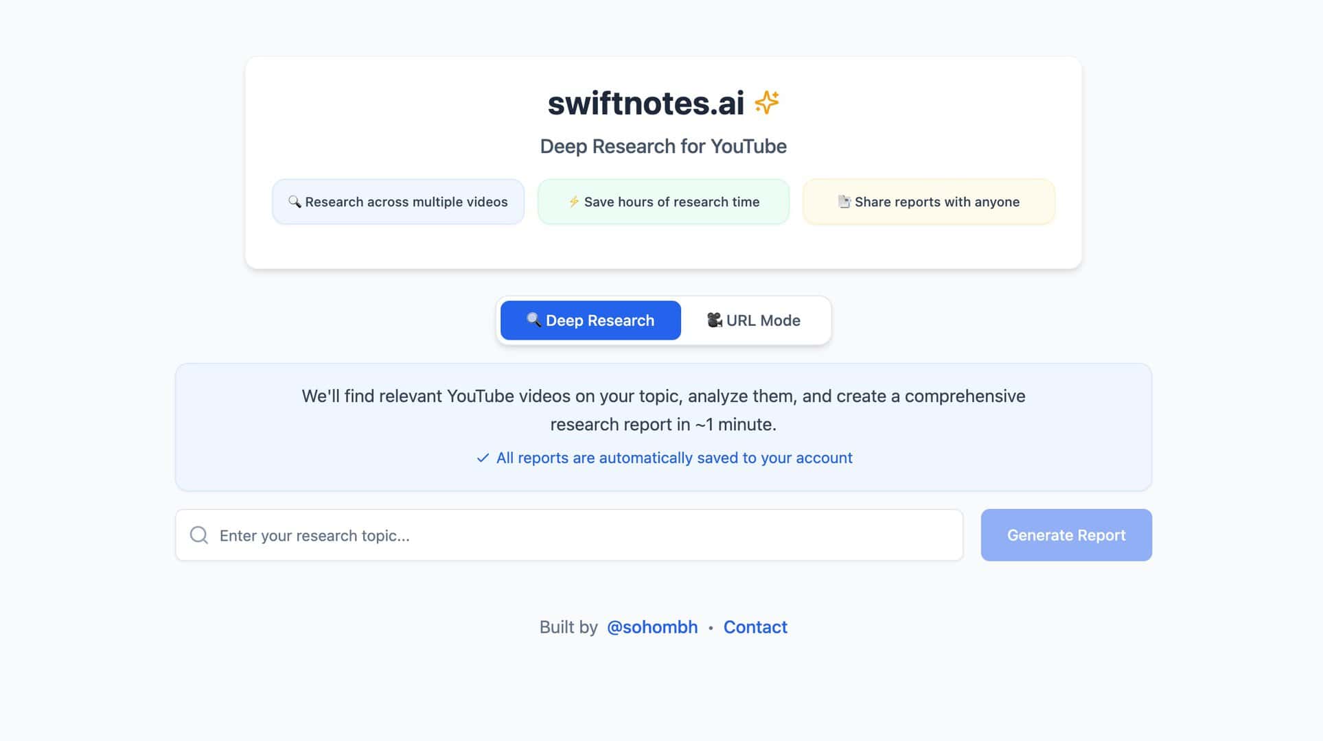The width and height of the screenshot is (1323, 741).
Task: Click the magnifying glass icon on Deep Research
Action: point(533,320)
